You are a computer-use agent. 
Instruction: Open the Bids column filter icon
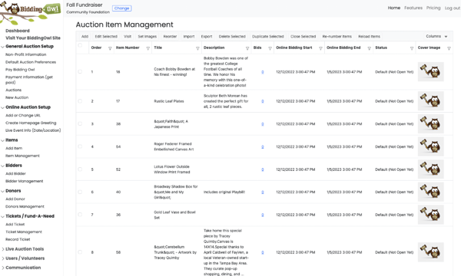[270, 48]
